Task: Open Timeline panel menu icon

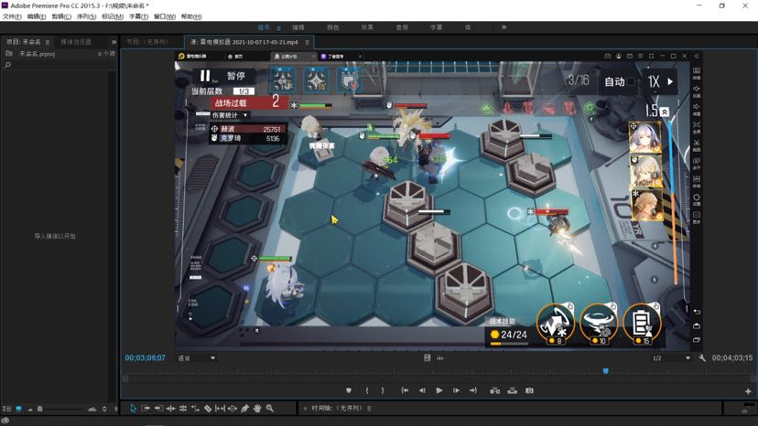Action: [369, 409]
